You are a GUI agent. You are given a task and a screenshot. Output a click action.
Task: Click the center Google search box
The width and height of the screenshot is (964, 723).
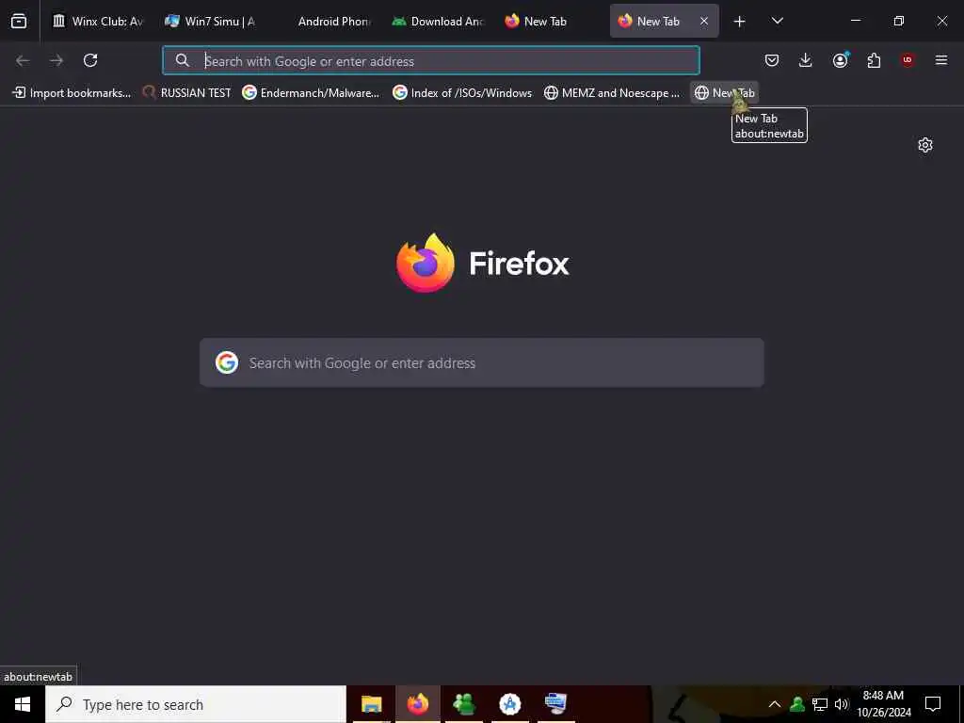(x=482, y=362)
